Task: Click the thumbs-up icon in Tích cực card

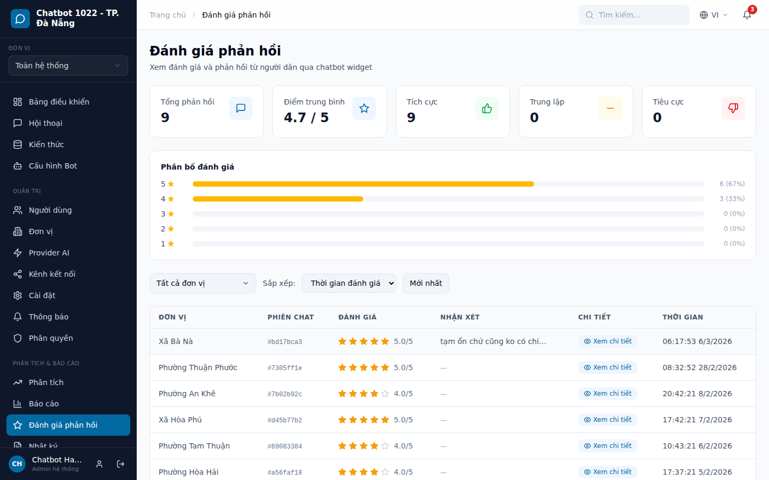Action: pyautogui.click(x=486, y=108)
